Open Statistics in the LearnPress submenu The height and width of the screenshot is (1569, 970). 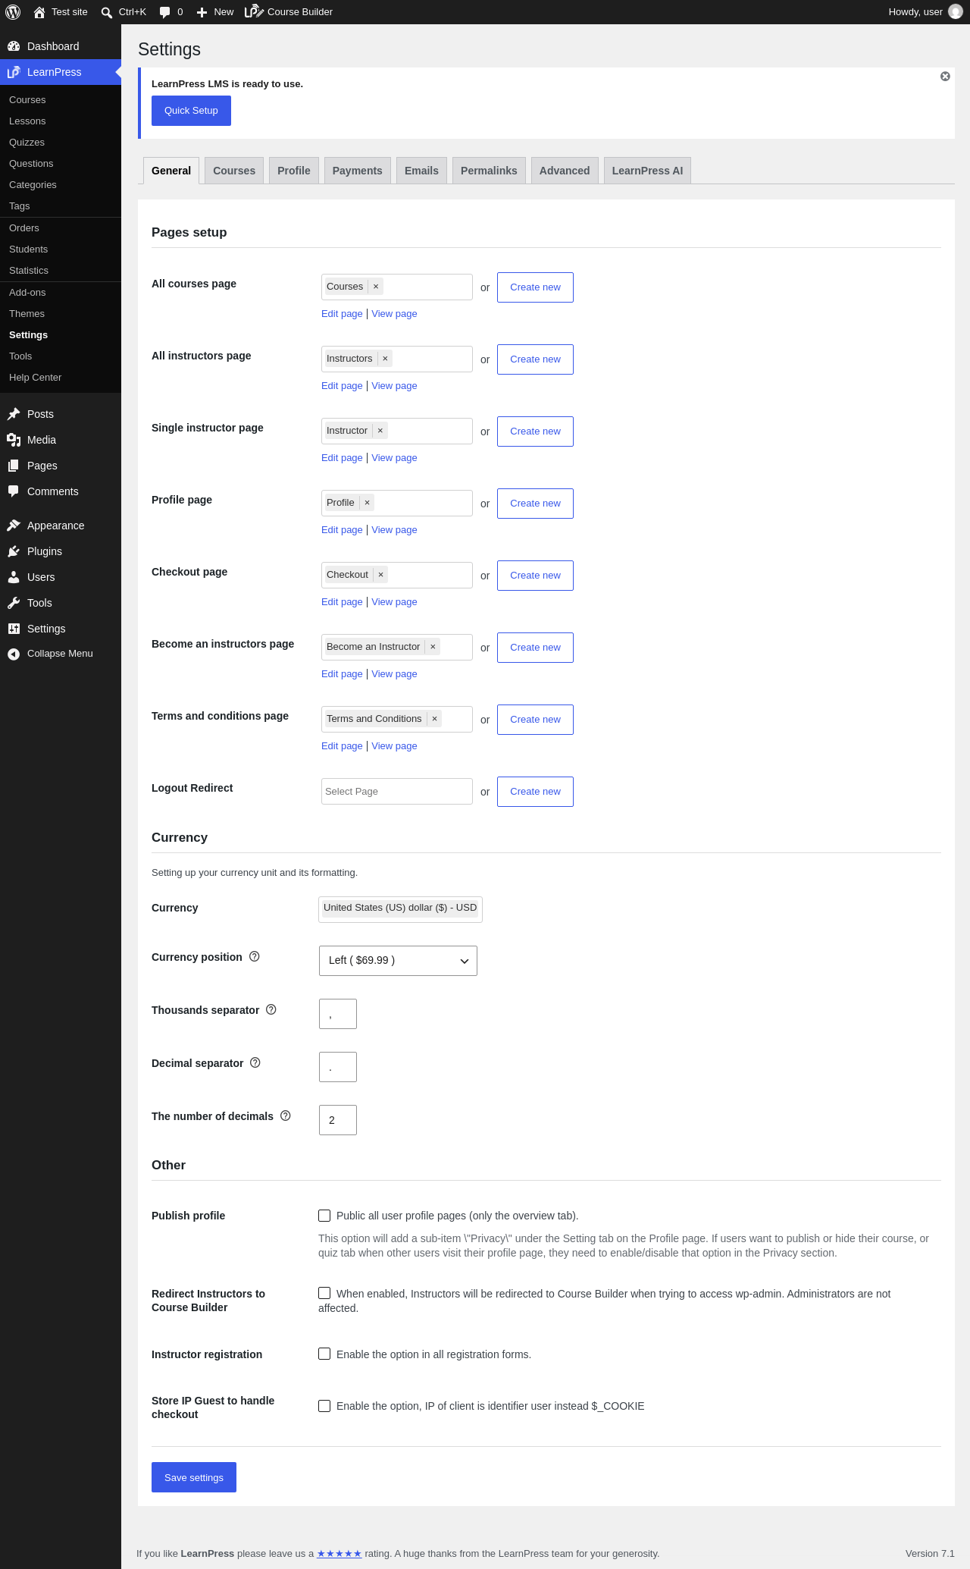29,271
